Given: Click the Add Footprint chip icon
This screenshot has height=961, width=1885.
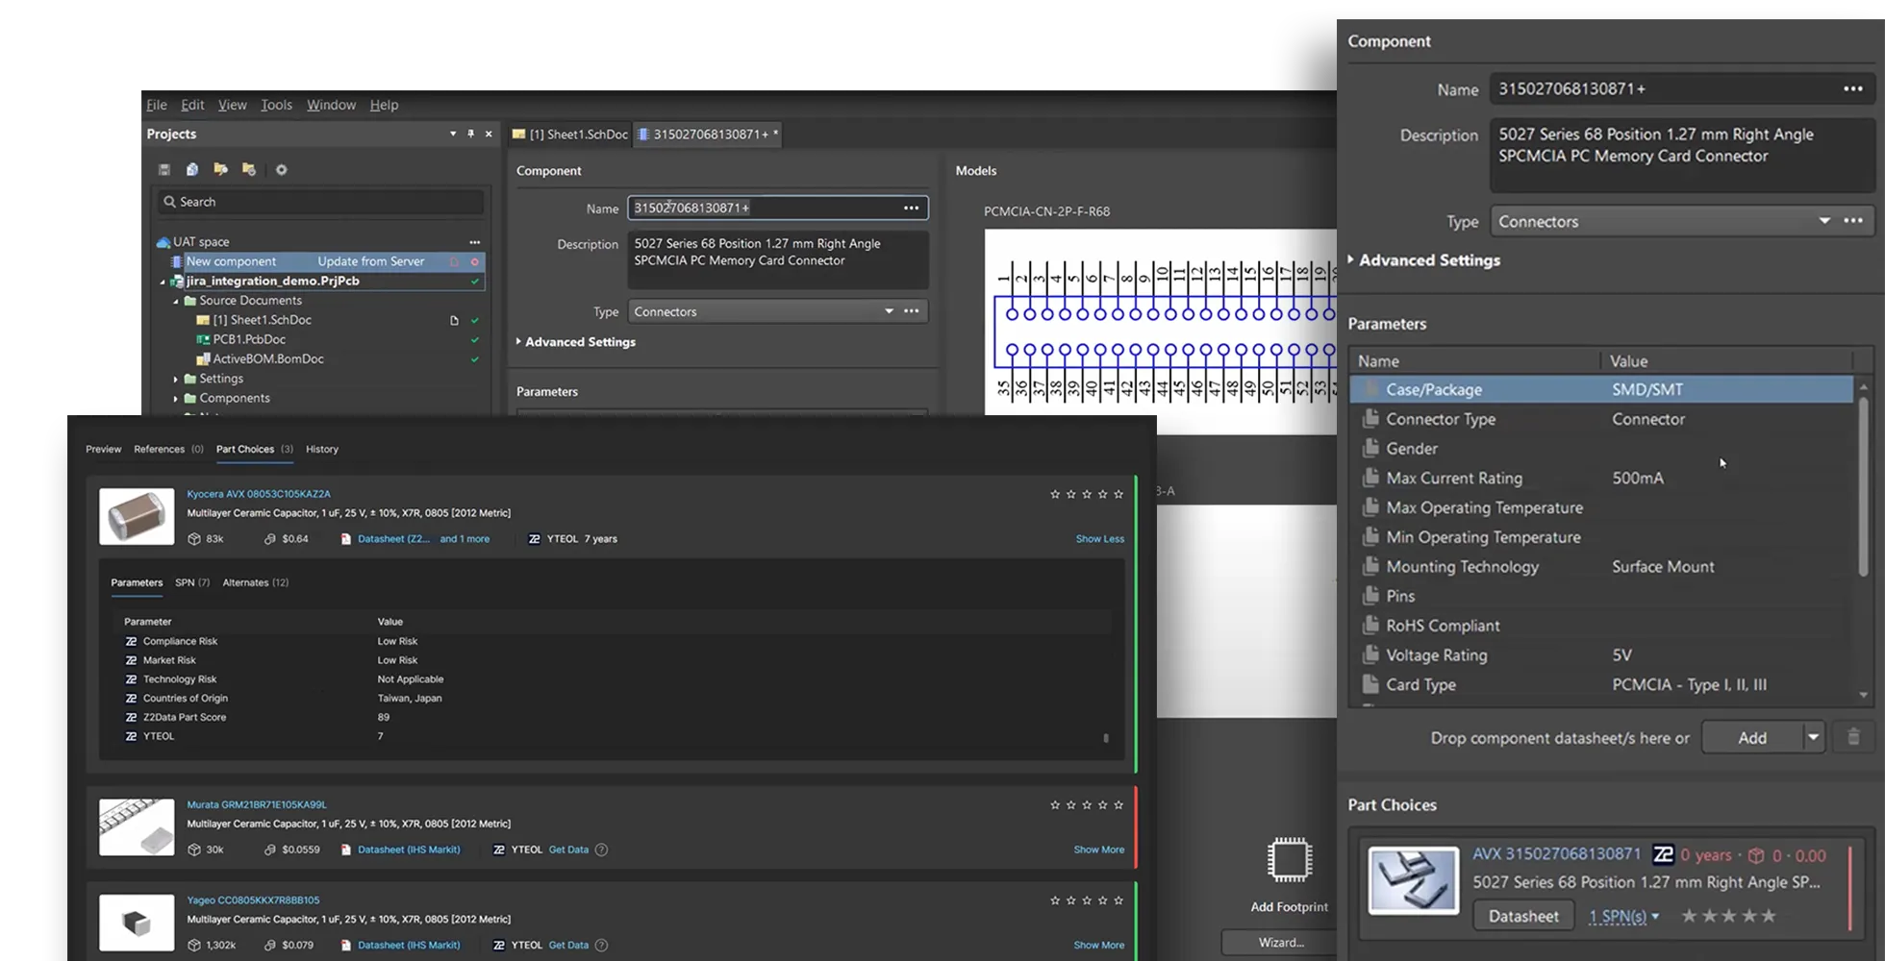Looking at the screenshot, I should click(1289, 860).
